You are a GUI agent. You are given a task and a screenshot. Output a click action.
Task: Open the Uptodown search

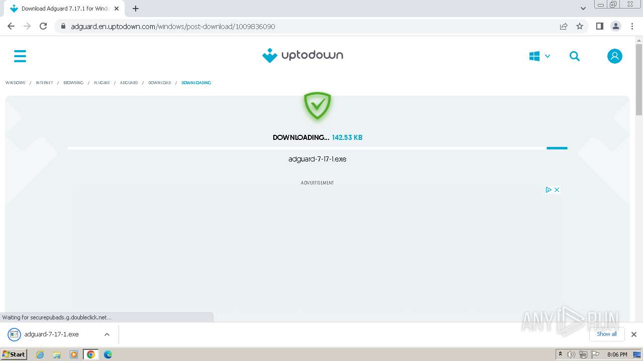point(575,56)
